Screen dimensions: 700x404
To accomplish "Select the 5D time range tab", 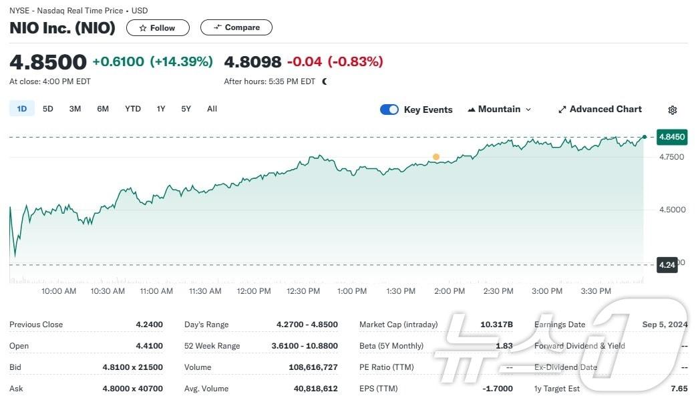I will point(48,109).
